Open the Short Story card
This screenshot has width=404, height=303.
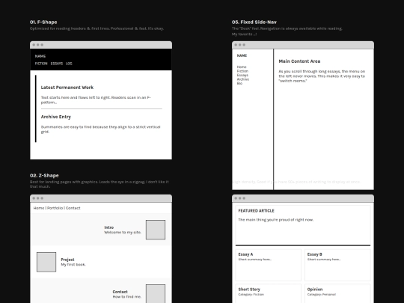[269, 293]
